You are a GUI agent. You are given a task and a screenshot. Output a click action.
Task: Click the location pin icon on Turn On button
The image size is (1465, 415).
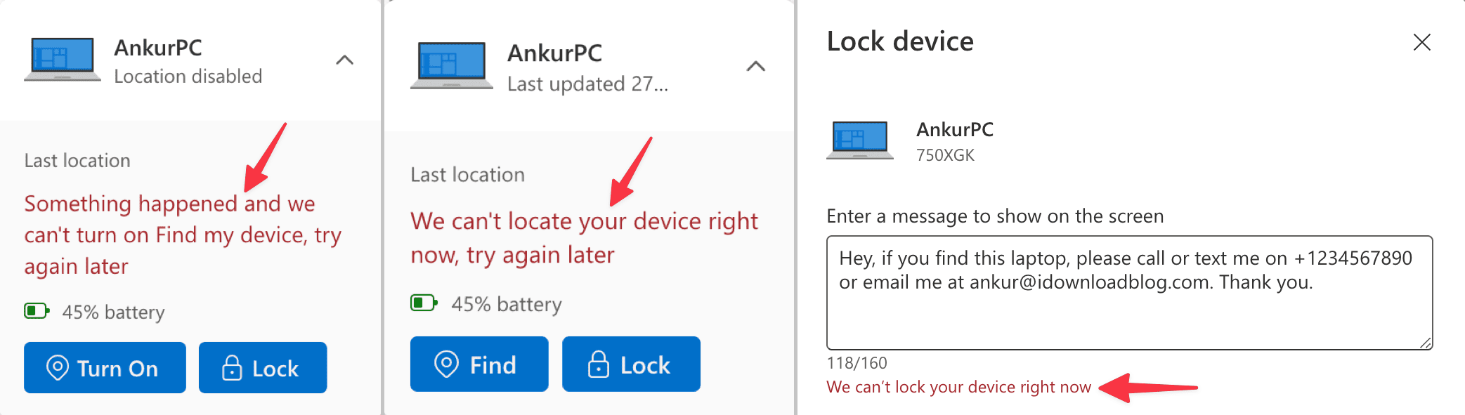[x=59, y=367]
